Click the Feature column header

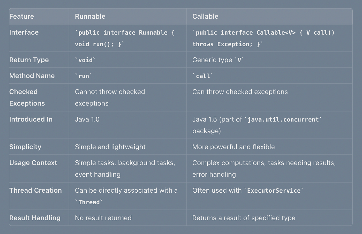coord(22,16)
